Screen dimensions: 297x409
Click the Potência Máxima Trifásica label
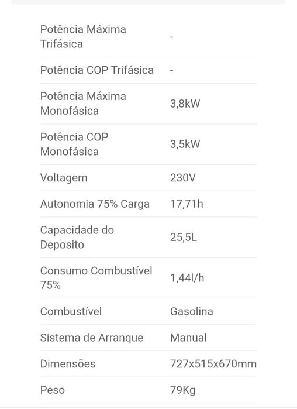click(x=83, y=37)
